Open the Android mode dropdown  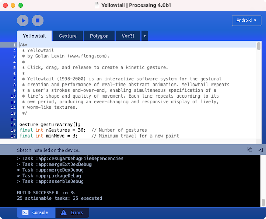[x=246, y=20]
